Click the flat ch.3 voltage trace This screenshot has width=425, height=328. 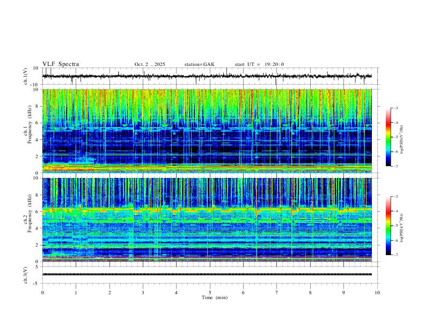(207, 274)
